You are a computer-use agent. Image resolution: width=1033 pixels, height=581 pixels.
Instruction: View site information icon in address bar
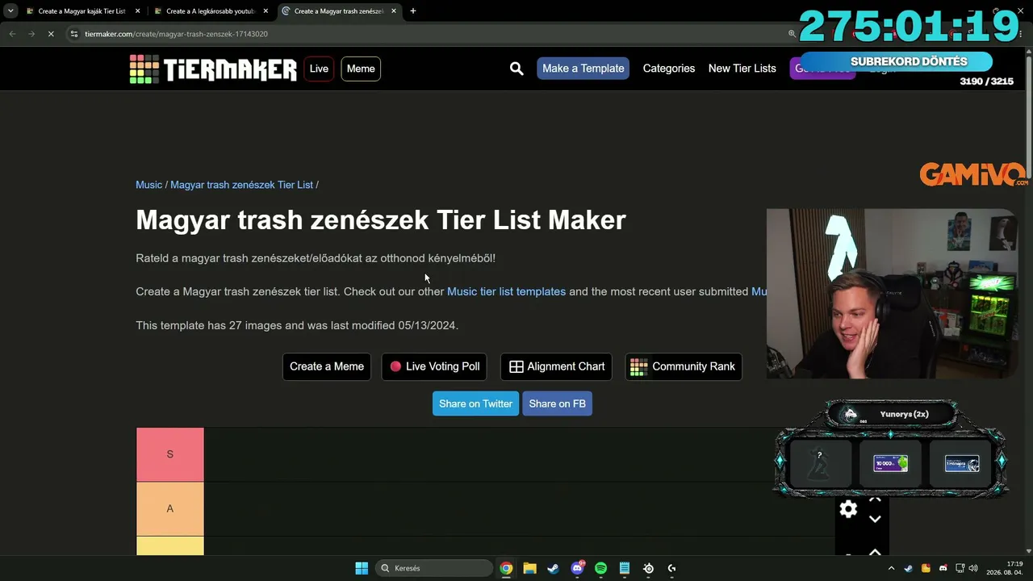pyautogui.click(x=73, y=34)
